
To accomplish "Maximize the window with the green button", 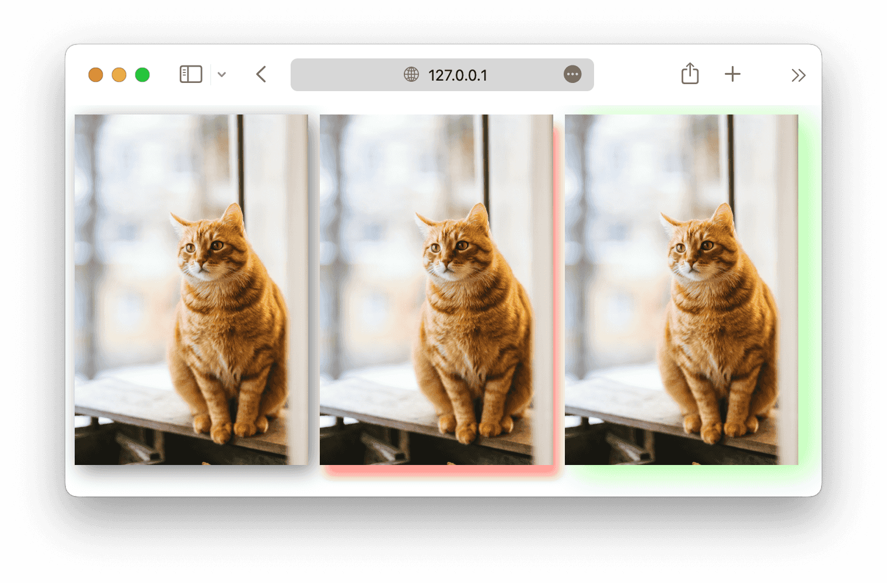I will coord(142,75).
